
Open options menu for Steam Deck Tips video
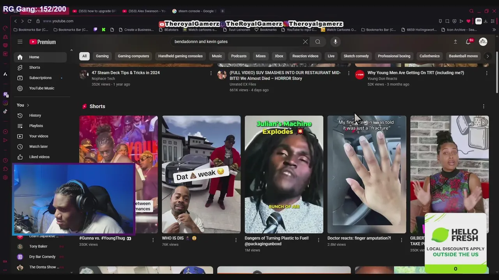point(211,73)
